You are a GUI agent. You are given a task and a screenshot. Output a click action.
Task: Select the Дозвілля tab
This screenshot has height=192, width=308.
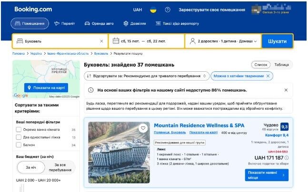point(135,24)
